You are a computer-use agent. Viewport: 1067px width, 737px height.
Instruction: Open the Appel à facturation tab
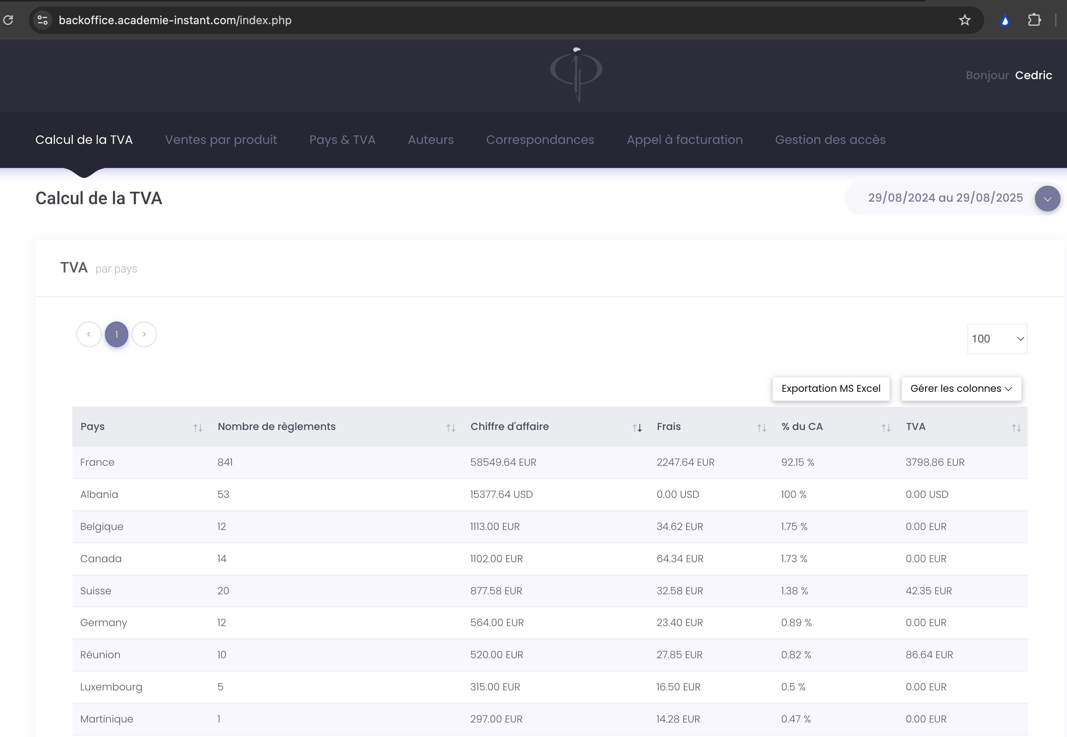[684, 139]
